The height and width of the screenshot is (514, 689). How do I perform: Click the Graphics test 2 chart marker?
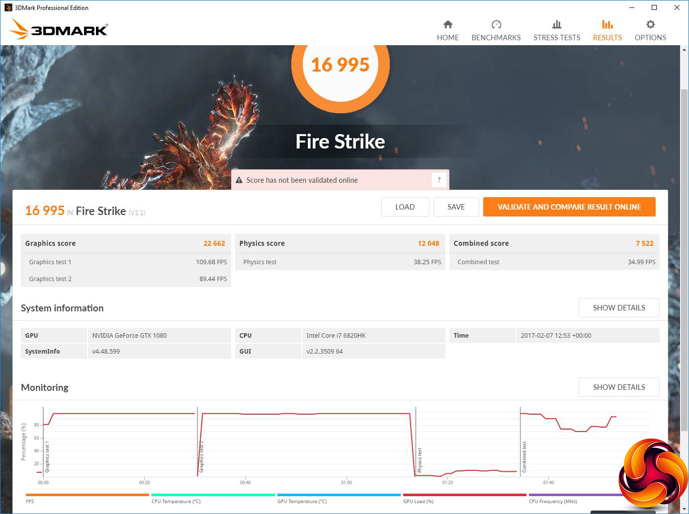201,456
